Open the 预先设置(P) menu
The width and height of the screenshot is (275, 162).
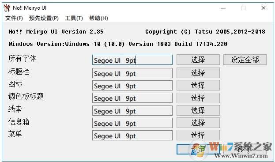(x=44, y=18)
